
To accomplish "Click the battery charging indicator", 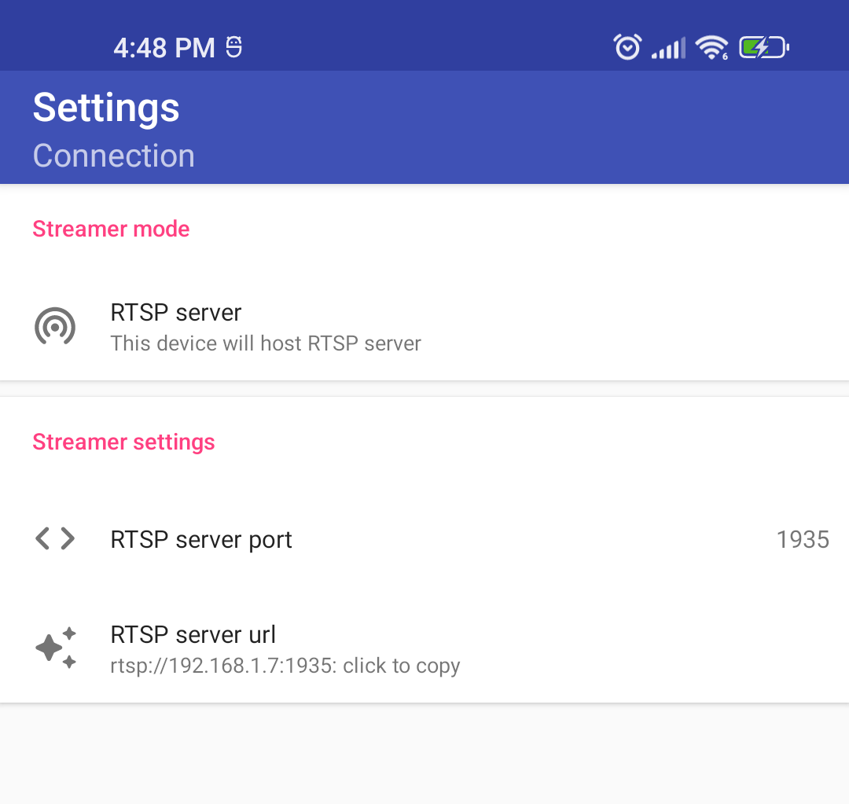I will click(x=763, y=48).
